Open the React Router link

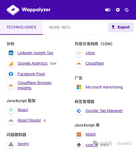29,120
